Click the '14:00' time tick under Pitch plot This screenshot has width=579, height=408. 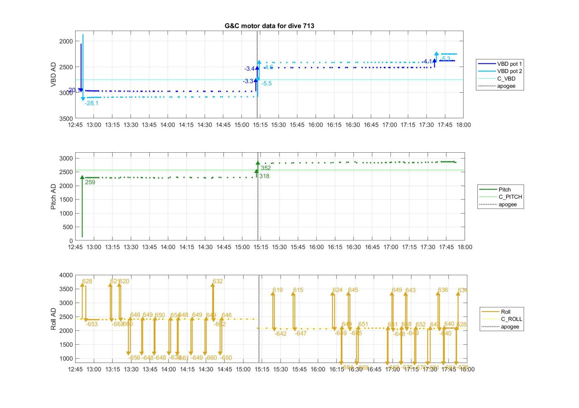pyautogui.click(x=168, y=247)
